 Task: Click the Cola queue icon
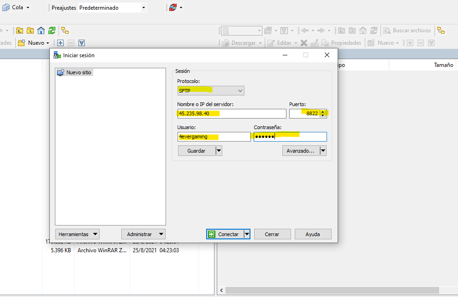click(6, 7)
